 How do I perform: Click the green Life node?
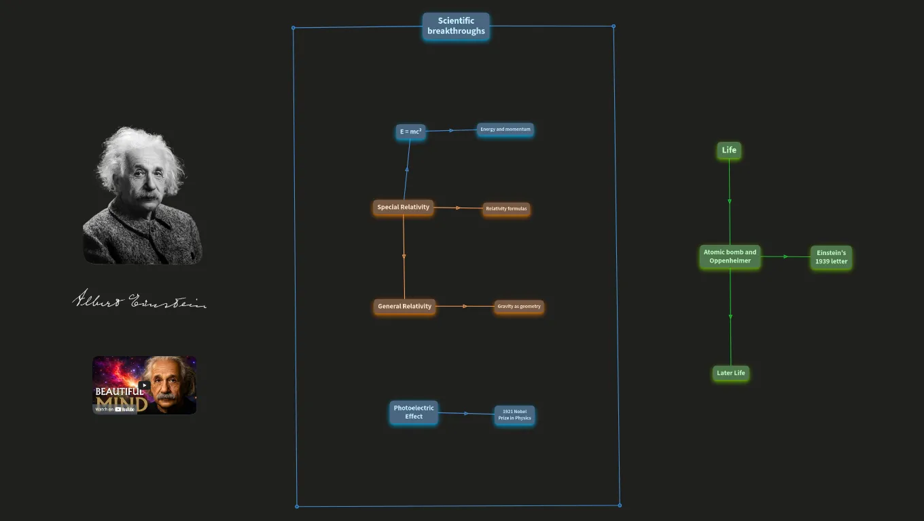[729, 151]
